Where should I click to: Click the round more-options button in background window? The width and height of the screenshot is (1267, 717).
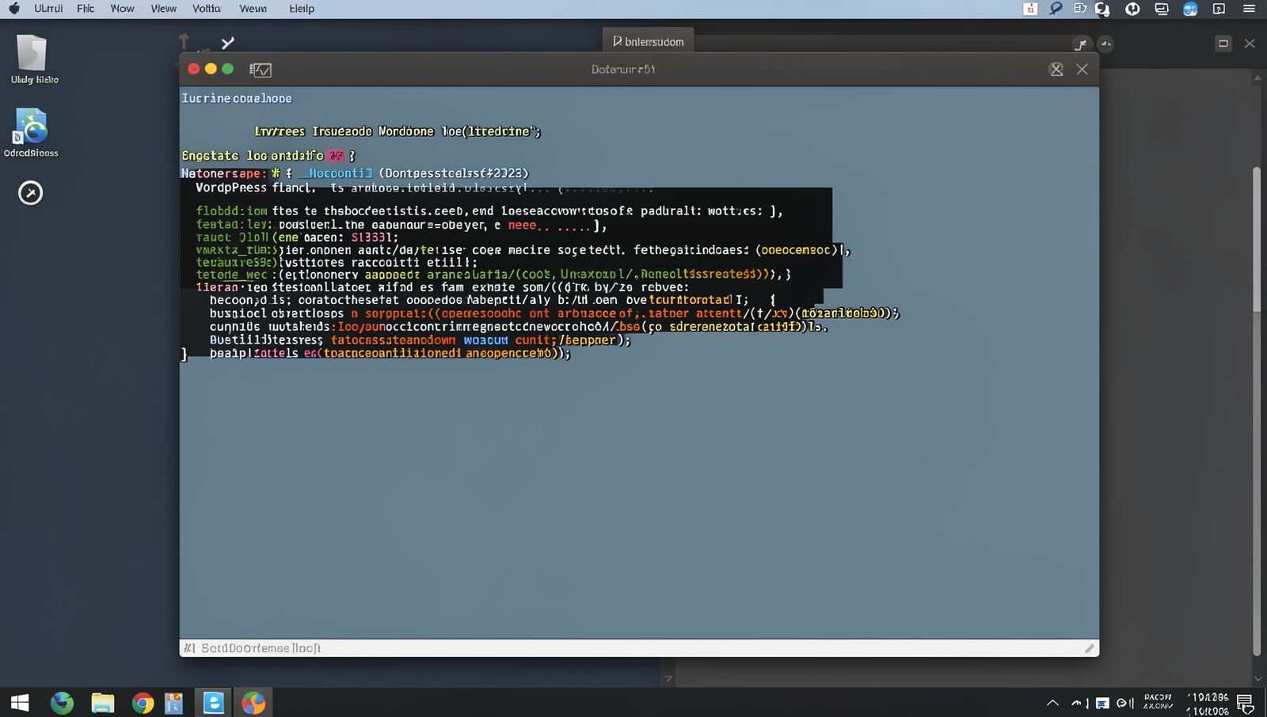click(1106, 44)
